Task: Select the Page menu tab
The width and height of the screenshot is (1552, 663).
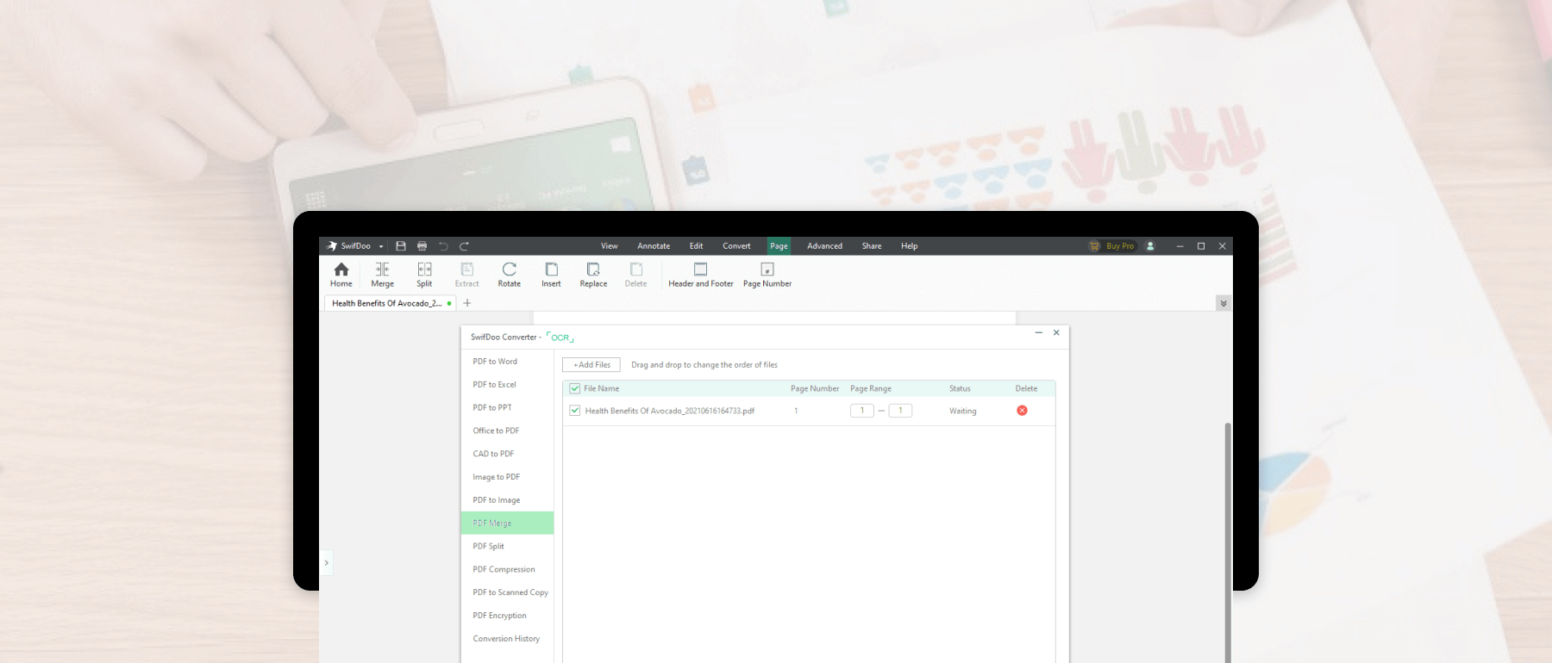Action: [x=779, y=246]
